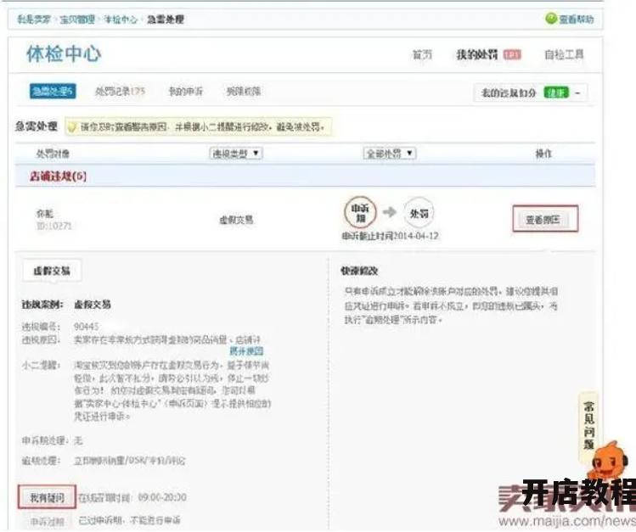Screen dimensions: 636x532
Task: Select the 虚假交易 detail tab
Action: coord(52,271)
